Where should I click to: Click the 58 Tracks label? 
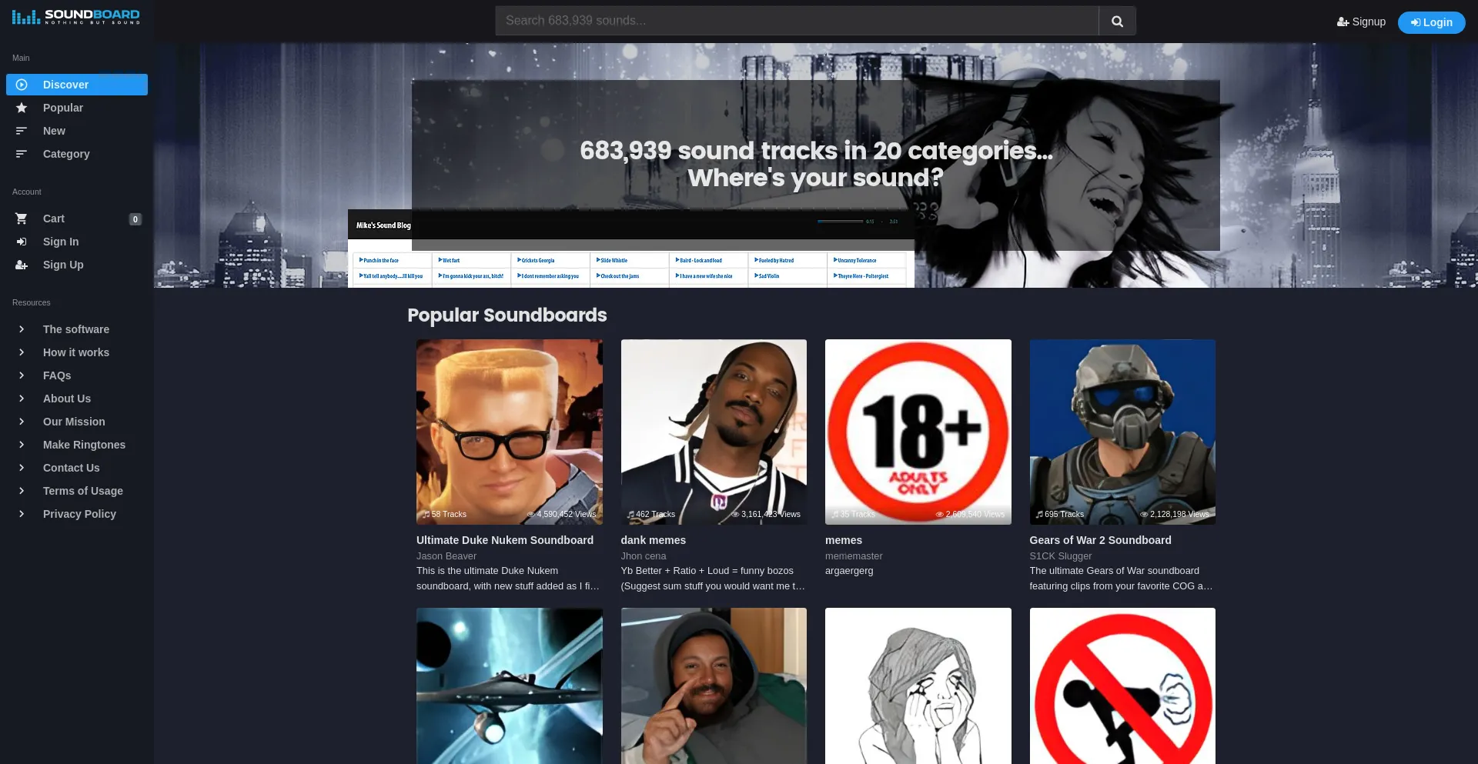(x=444, y=514)
